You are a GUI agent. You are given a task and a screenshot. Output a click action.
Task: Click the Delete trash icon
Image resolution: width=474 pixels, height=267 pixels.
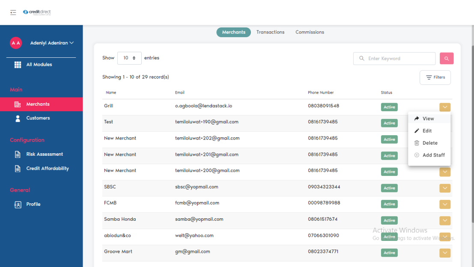[x=416, y=142]
